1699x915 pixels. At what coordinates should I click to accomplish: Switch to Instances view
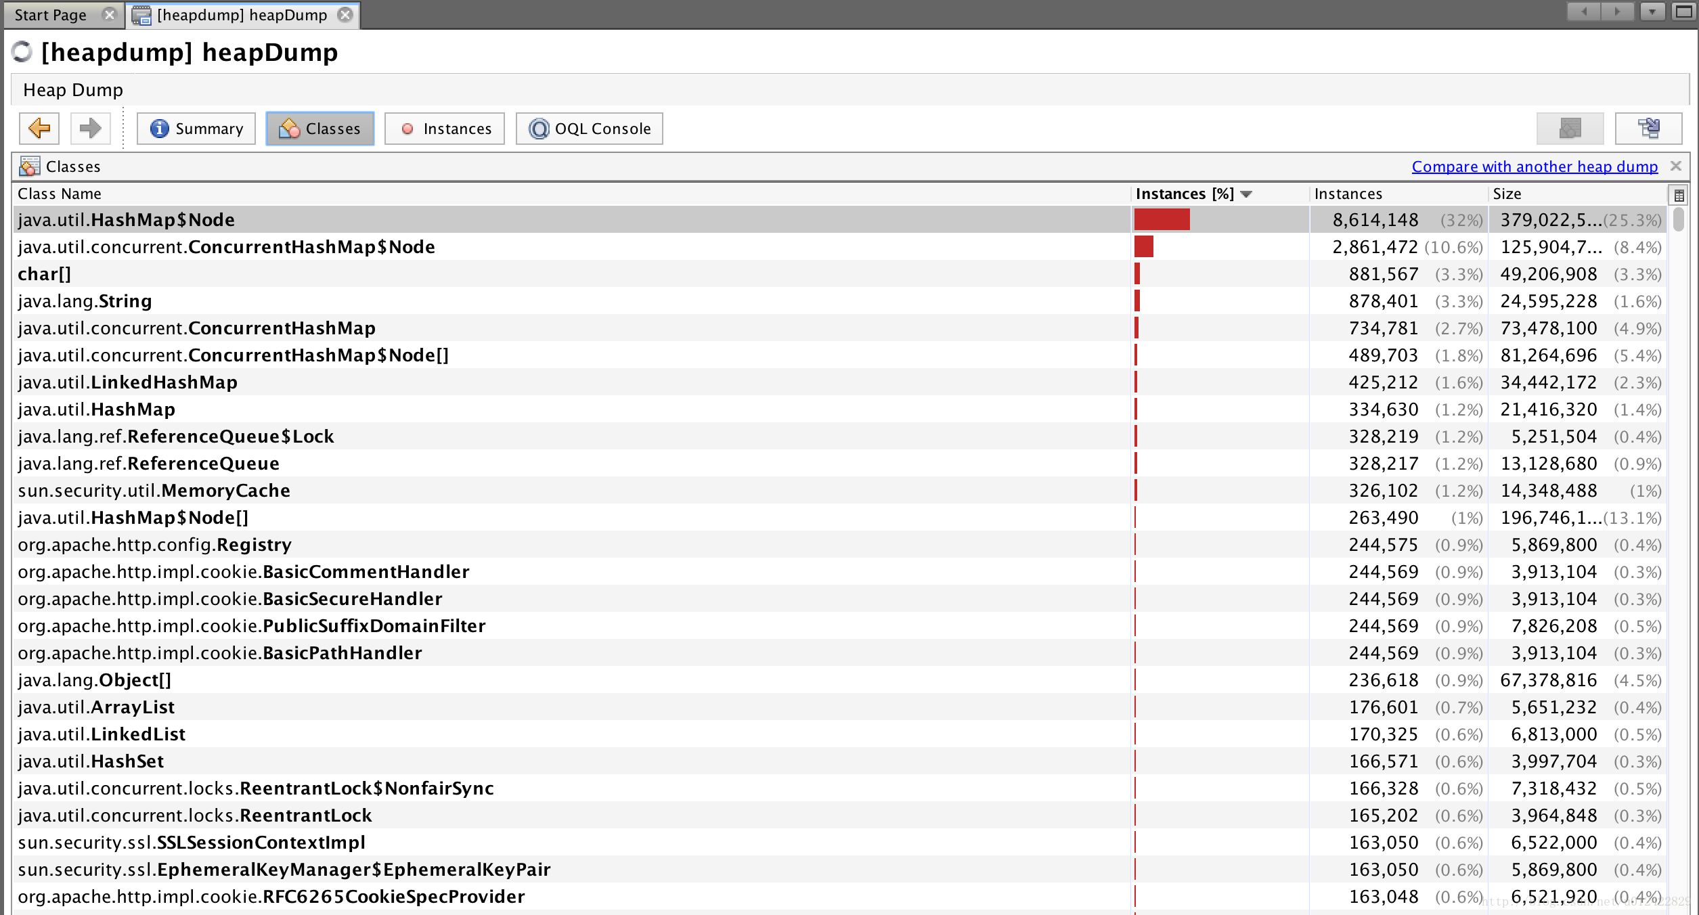[x=445, y=129]
